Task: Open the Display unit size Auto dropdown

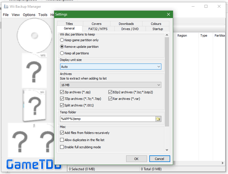Action: 110,67
